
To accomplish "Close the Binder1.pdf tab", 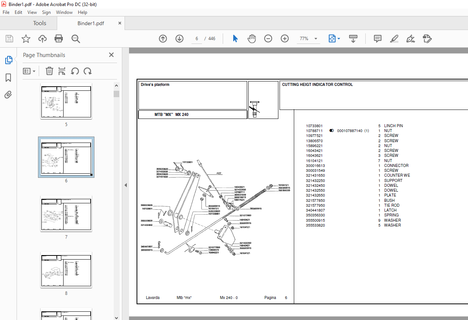I will [120, 23].
